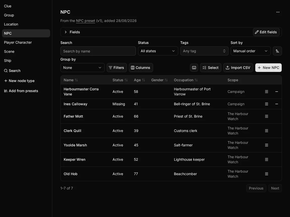The width and height of the screenshot is (290, 217).
Task: Open the Sort by Manual order dropdown
Action: coord(251,51)
